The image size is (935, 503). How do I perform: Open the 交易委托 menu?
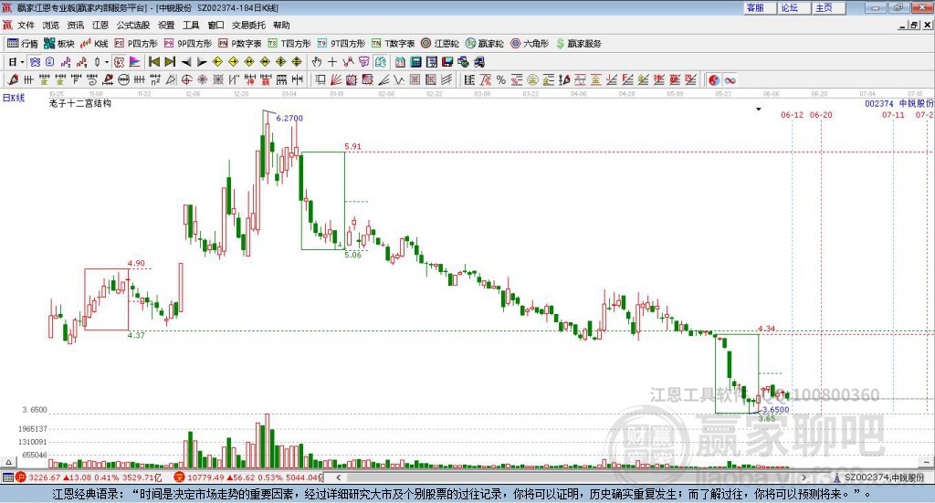[248, 25]
